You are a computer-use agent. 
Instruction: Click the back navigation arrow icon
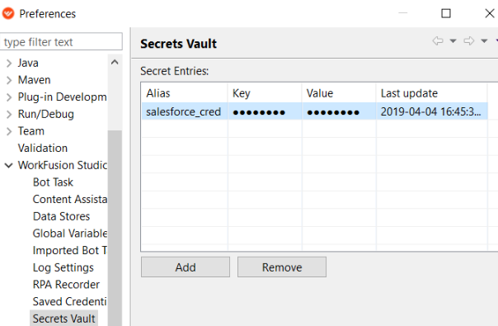438,40
